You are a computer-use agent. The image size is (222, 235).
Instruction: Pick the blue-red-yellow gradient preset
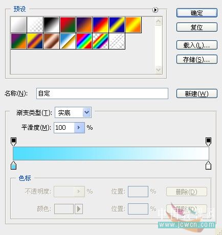point(100,25)
